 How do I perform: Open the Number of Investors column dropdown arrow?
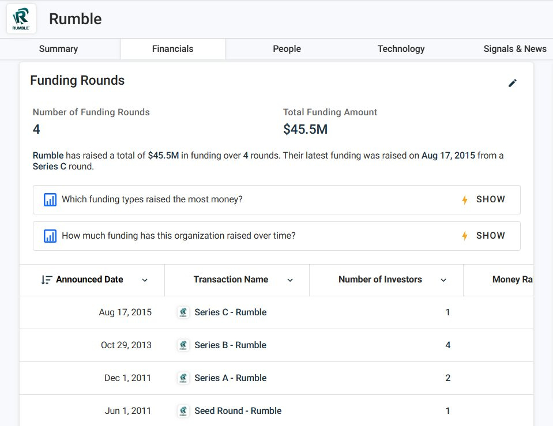443,280
